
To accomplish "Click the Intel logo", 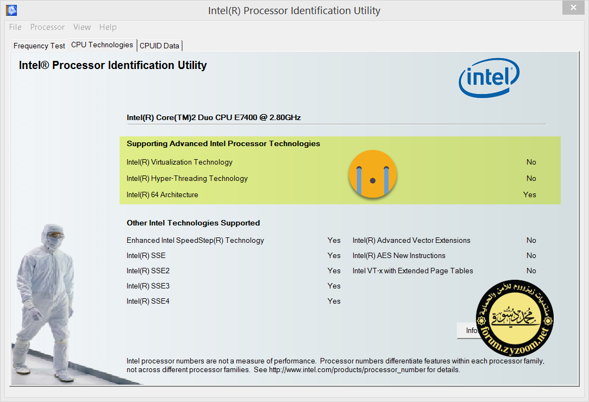I will pos(489,78).
